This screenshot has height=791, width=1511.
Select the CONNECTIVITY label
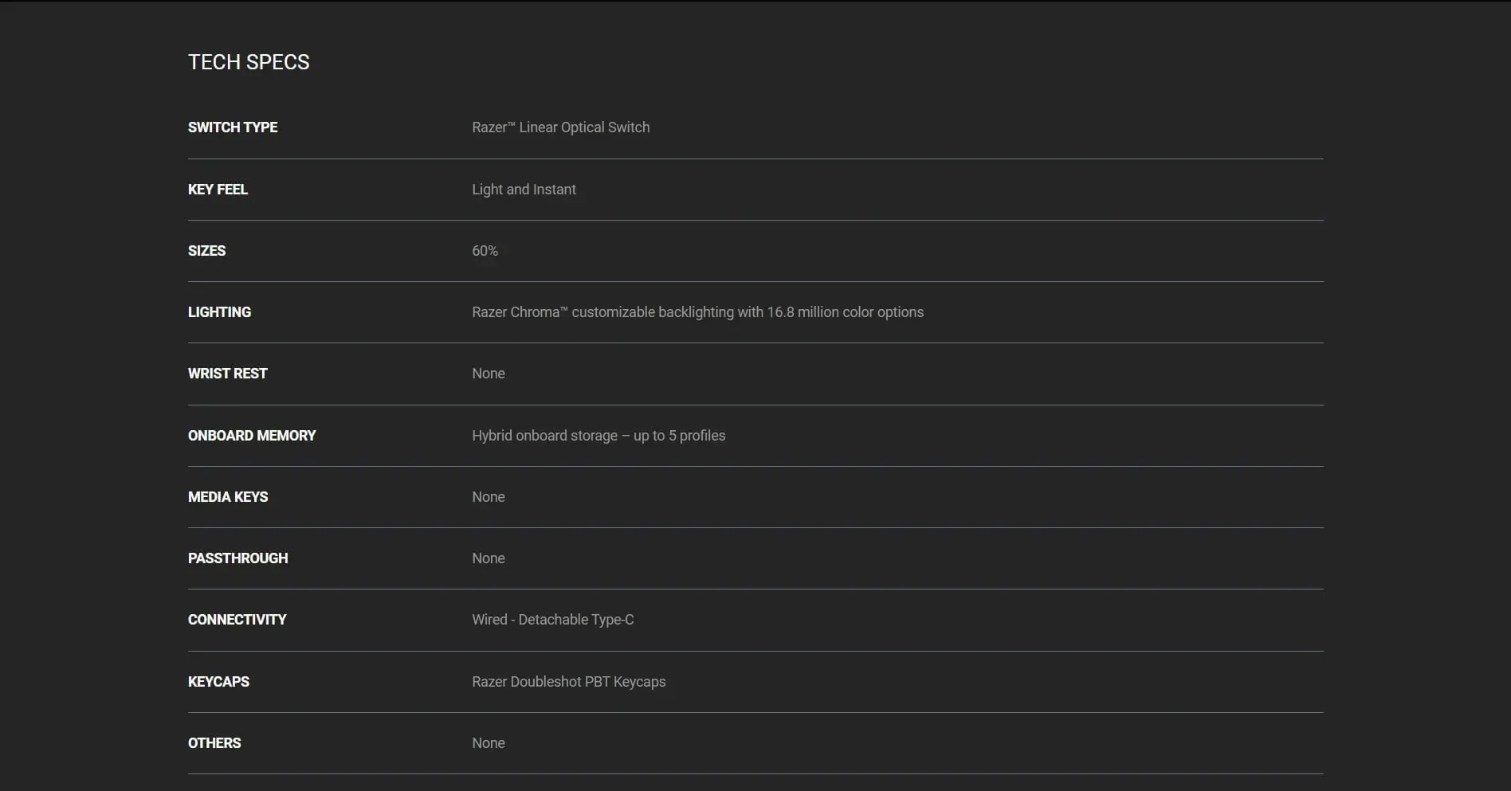(x=237, y=620)
